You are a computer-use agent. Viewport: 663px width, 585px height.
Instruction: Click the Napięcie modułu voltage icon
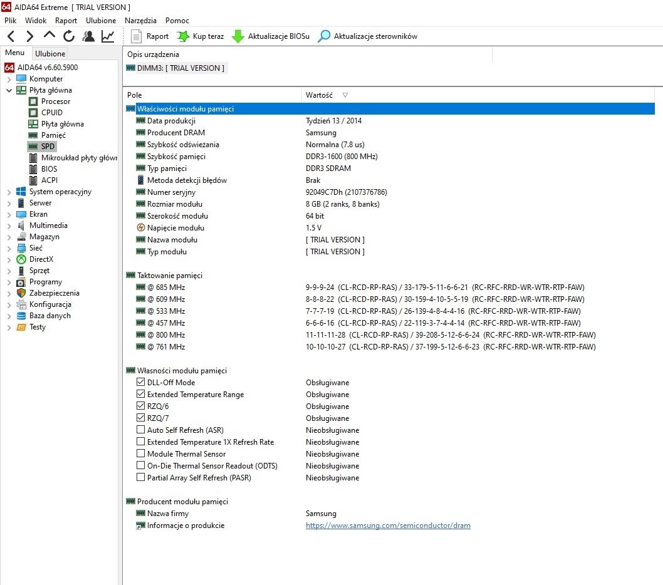click(x=141, y=228)
